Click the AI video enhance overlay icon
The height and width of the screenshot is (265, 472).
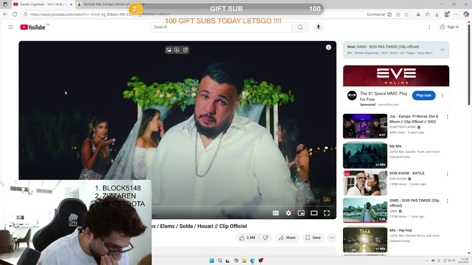pos(177,50)
